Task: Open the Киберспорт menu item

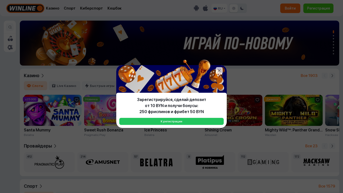Action: [91, 8]
